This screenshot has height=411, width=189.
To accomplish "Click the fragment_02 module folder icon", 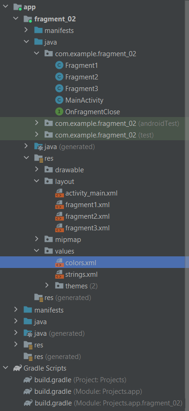I will click(28, 19).
